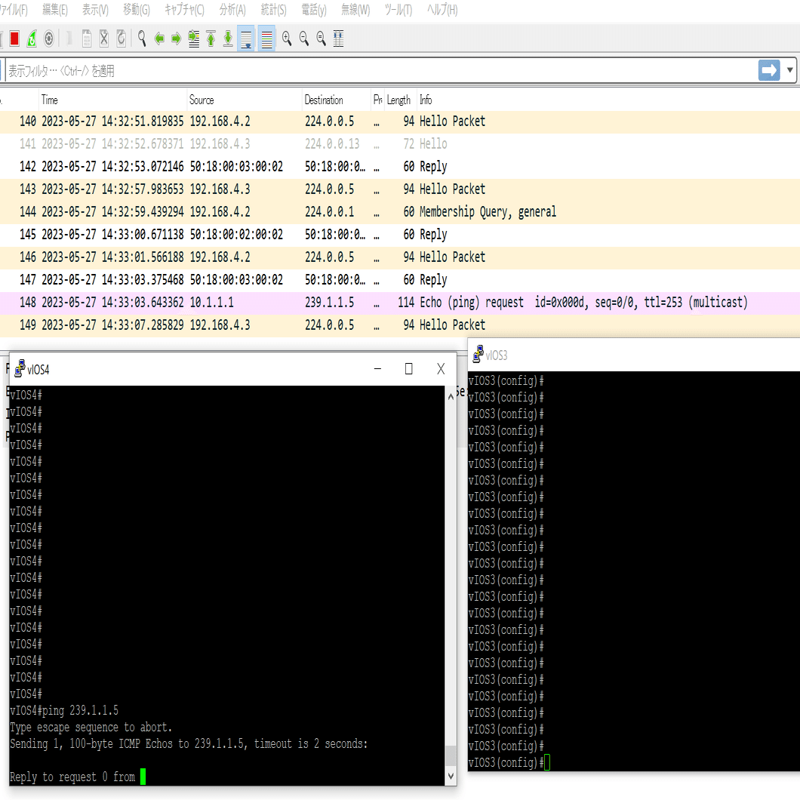Minimize the vIOS4 window
This screenshot has height=800, width=800.
[x=377, y=368]
